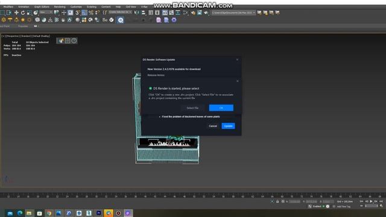Select the Move tool in main toolbar
The image size is (386, 217).
click(x=16, y=13)
